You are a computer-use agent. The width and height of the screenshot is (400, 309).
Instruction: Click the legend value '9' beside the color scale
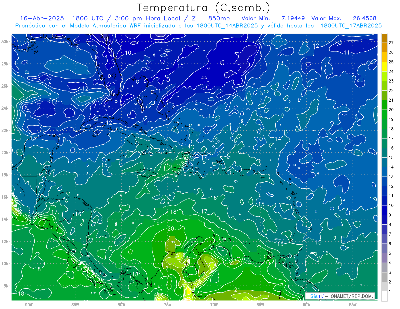(x=390, y=215)
